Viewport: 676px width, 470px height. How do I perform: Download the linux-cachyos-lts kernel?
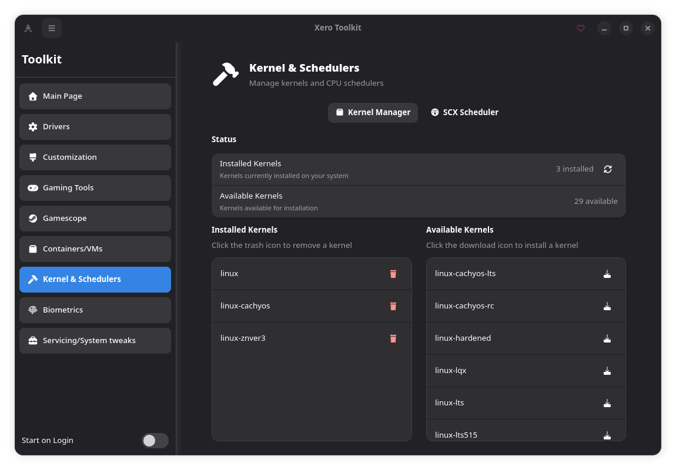[607, 274]
